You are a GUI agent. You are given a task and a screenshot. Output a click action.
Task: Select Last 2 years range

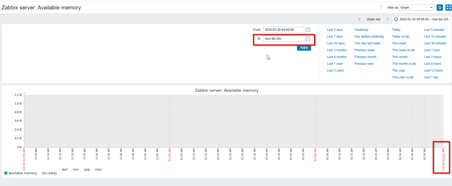336,71
